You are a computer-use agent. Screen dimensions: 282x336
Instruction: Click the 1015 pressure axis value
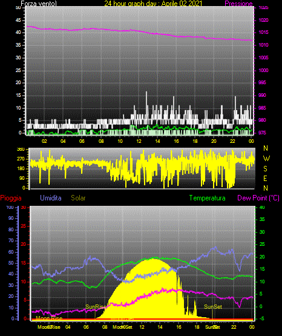(x=264, y=32)
